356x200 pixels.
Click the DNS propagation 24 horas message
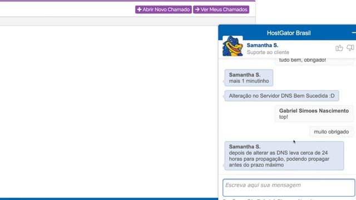pos(284,156)
